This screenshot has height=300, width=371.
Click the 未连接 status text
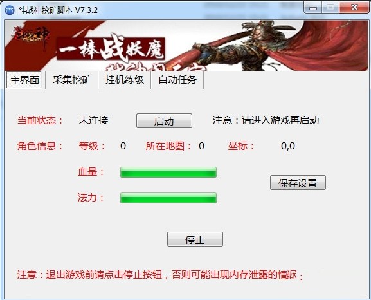pyautogui.click(x=94, y=120)
